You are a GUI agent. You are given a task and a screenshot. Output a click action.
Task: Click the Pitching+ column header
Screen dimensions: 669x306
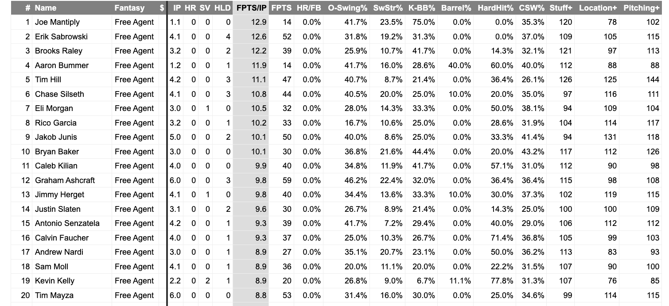point(641,8)
